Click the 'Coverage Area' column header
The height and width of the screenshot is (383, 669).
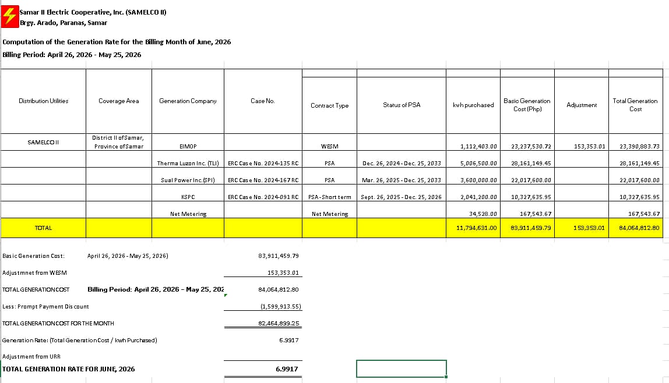[x=119, y=101]
